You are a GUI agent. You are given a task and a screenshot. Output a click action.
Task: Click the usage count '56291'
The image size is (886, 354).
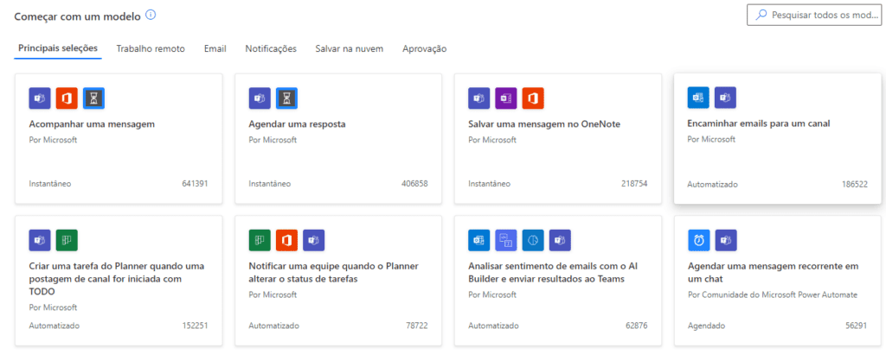pyautogui.click(x=856, y=326)
